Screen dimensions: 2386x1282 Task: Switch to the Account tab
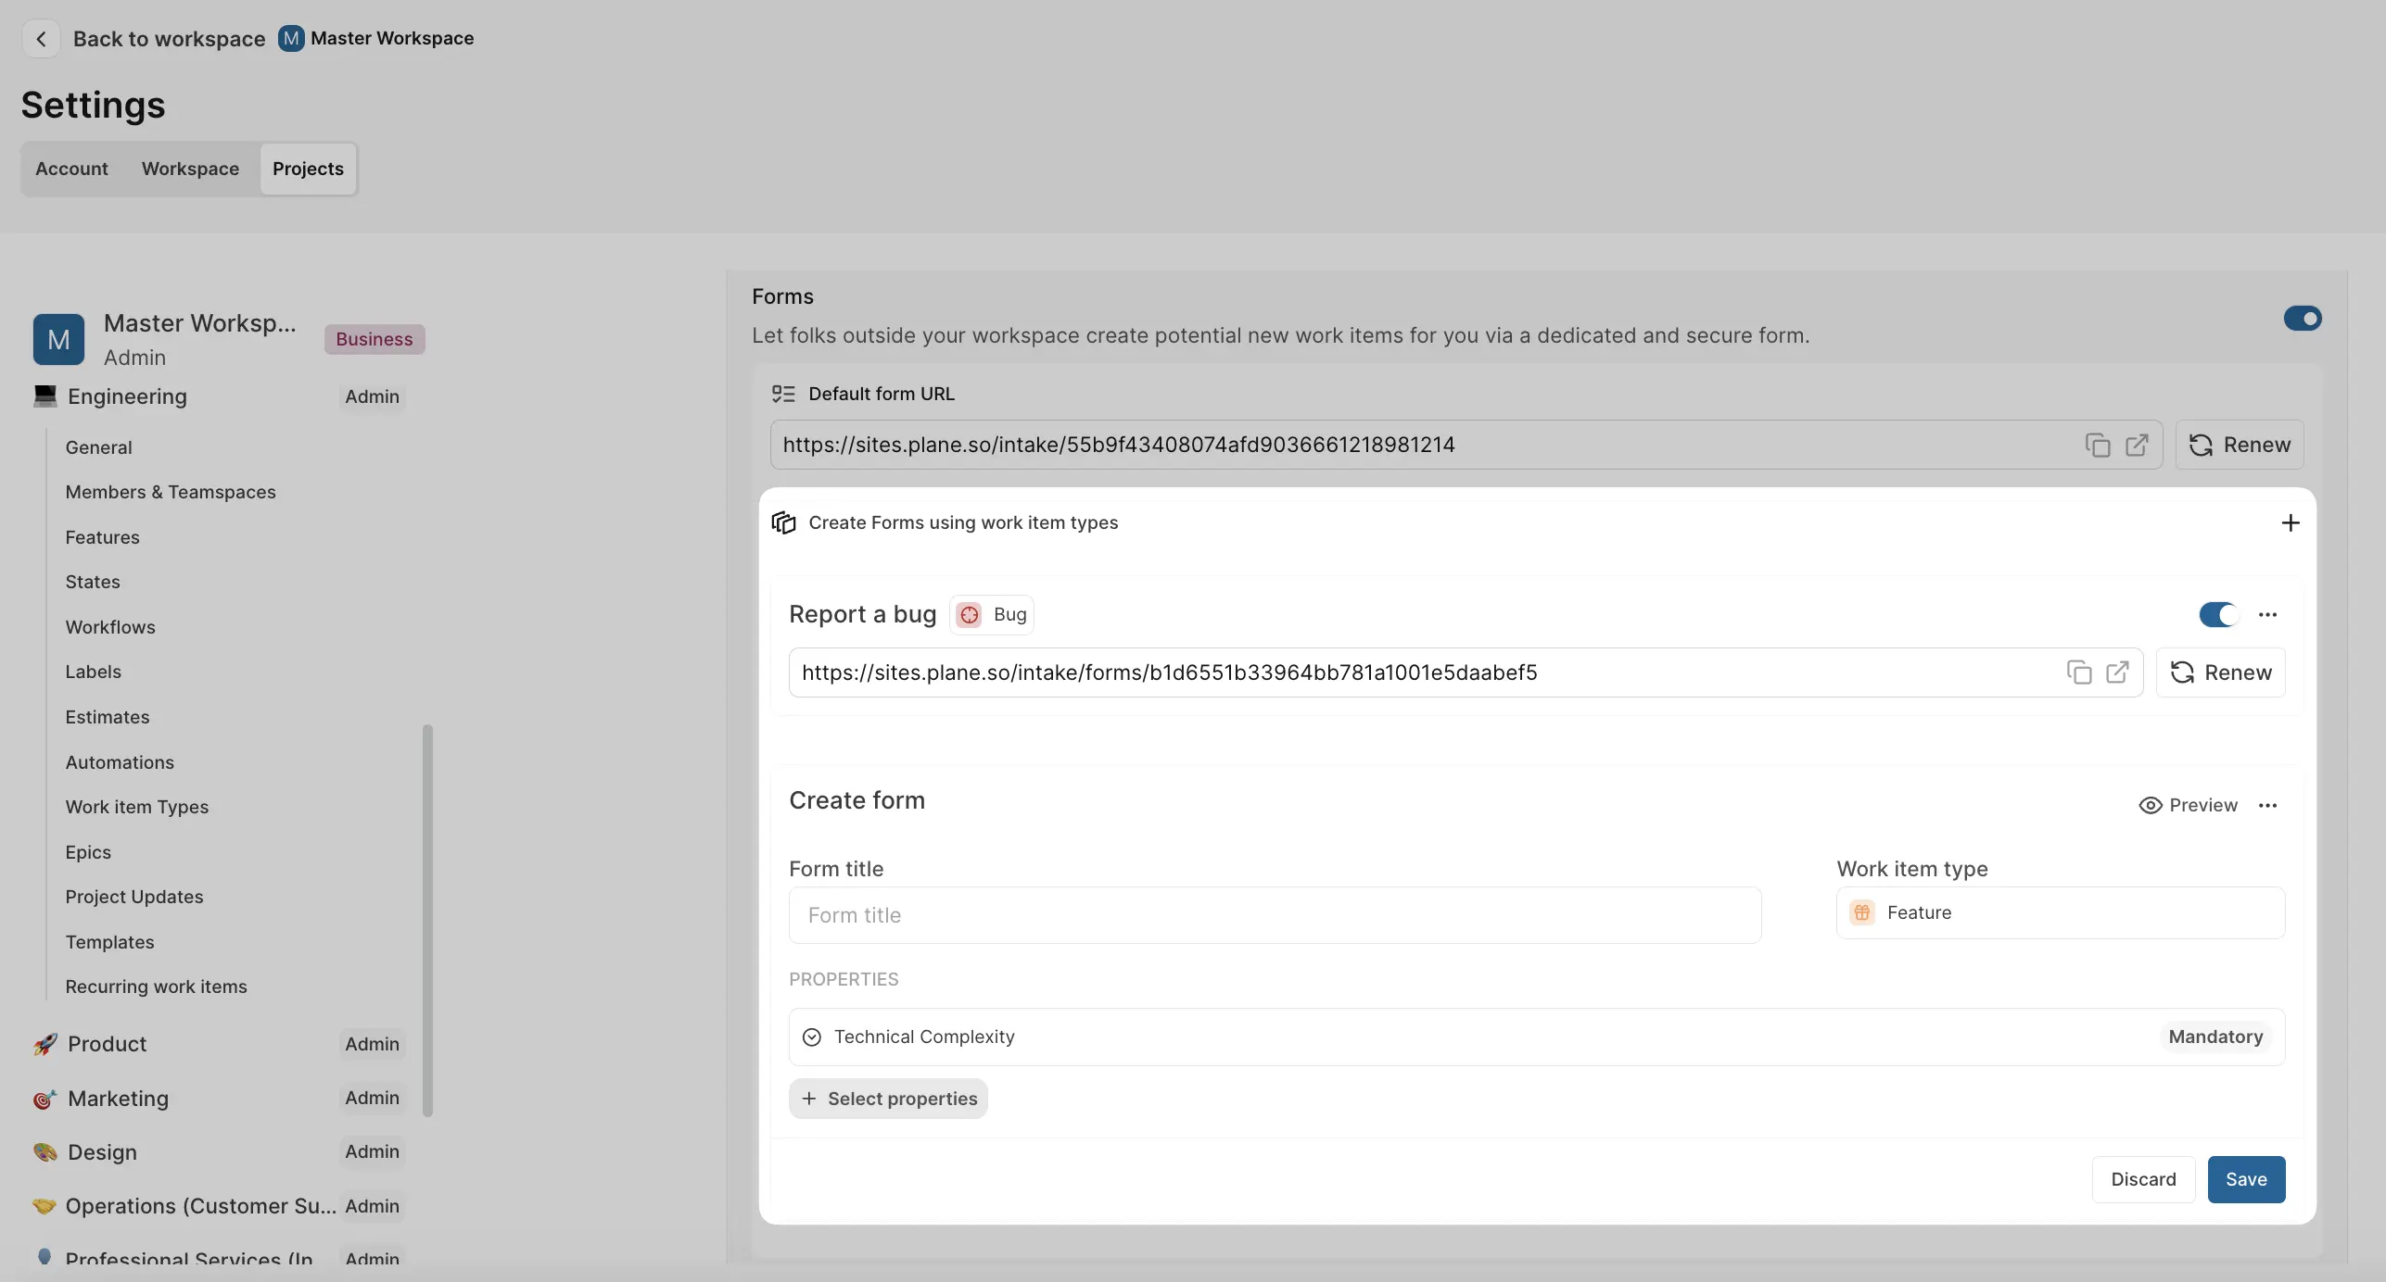pos(71,169)
